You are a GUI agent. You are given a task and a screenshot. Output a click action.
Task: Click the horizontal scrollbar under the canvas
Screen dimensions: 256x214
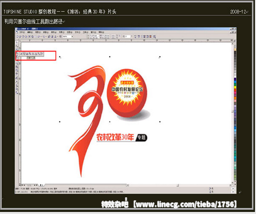pyautogui.click(x=179, y=185)
